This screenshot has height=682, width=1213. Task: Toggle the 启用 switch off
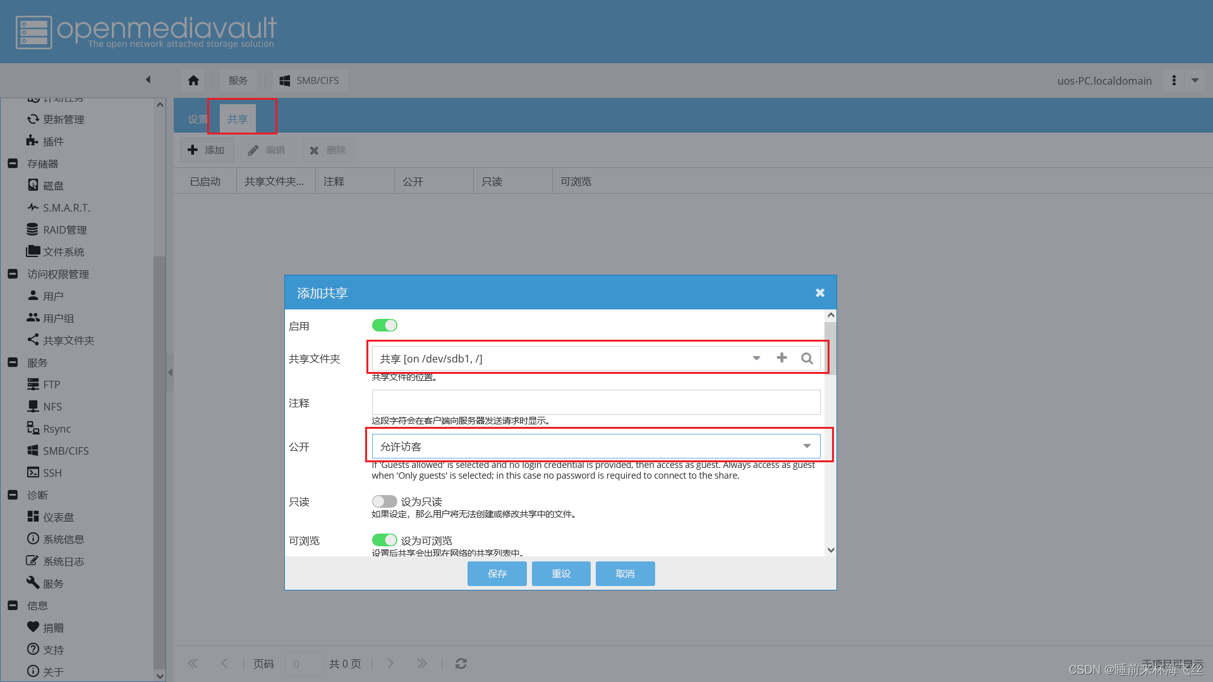coord(384,325)
